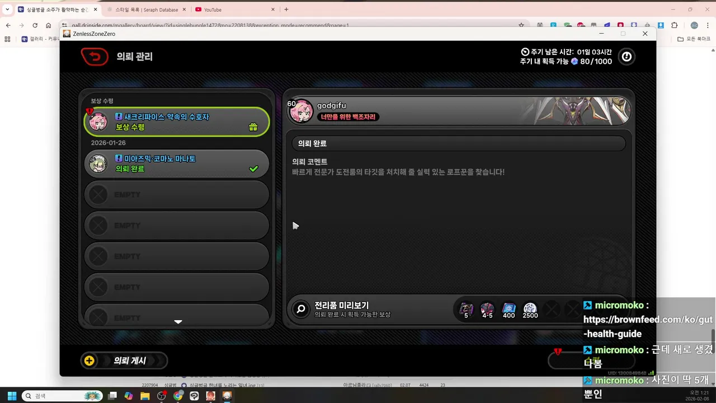Click the green checkmark on 미아즈믹 commission
This screenshot has width=716, height=403.
tap(253, 168)
